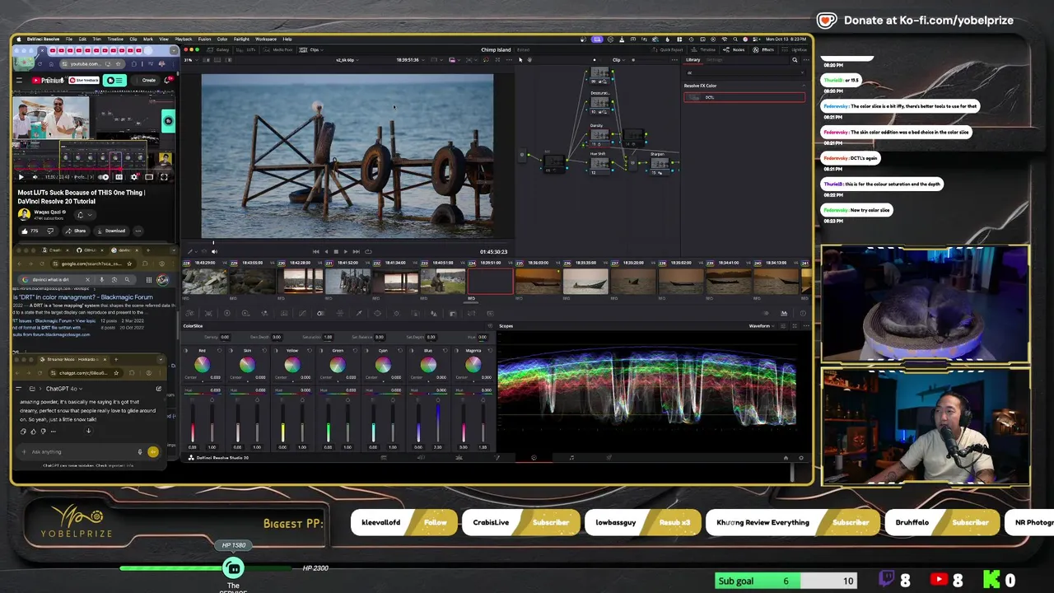Open the node graph Clip dropdown
This screenshot has width=1054, height=593.
(x=618, y=60)
